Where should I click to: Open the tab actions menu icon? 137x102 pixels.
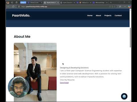(17, 3)
